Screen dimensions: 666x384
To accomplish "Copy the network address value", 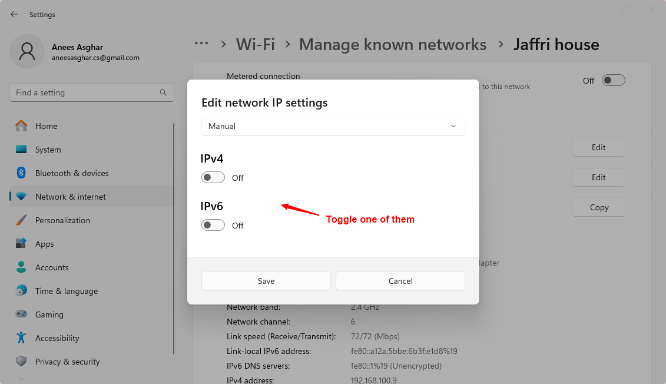I will coord(598,207).
